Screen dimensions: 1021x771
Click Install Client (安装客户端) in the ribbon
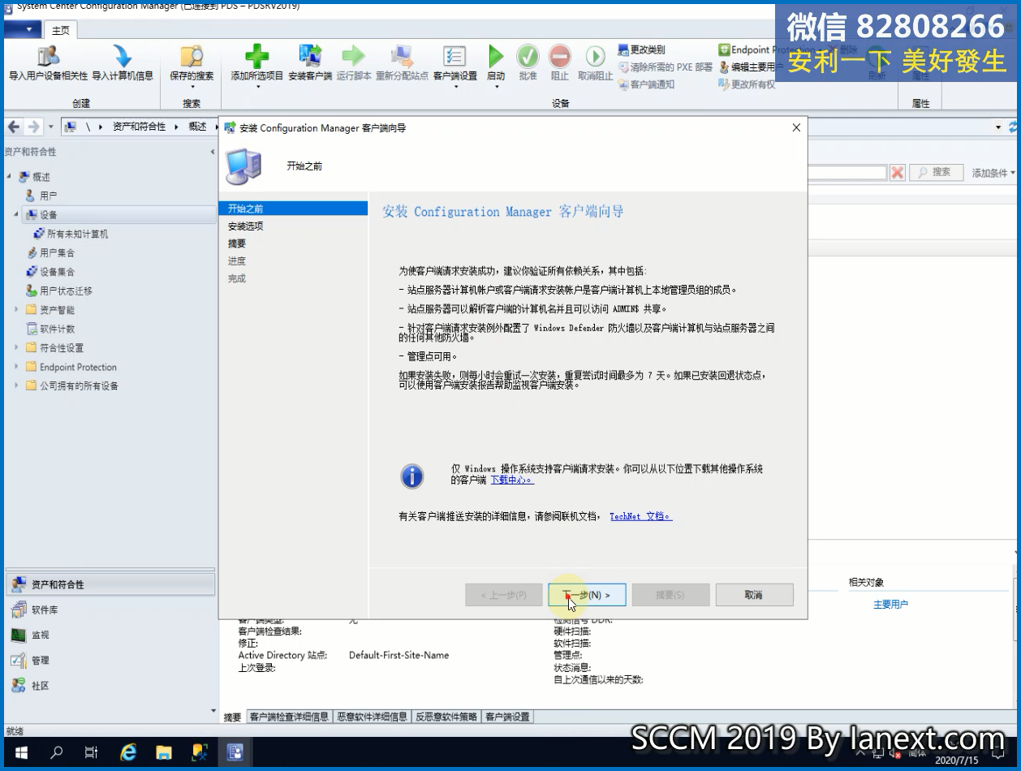click(310, 63)
